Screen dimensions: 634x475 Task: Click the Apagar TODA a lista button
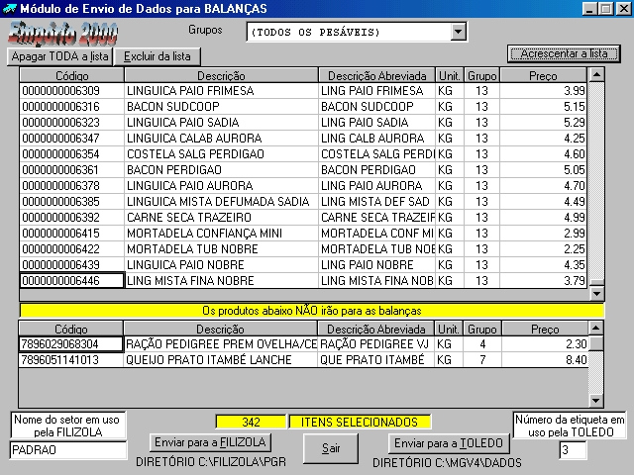(60, 56)
